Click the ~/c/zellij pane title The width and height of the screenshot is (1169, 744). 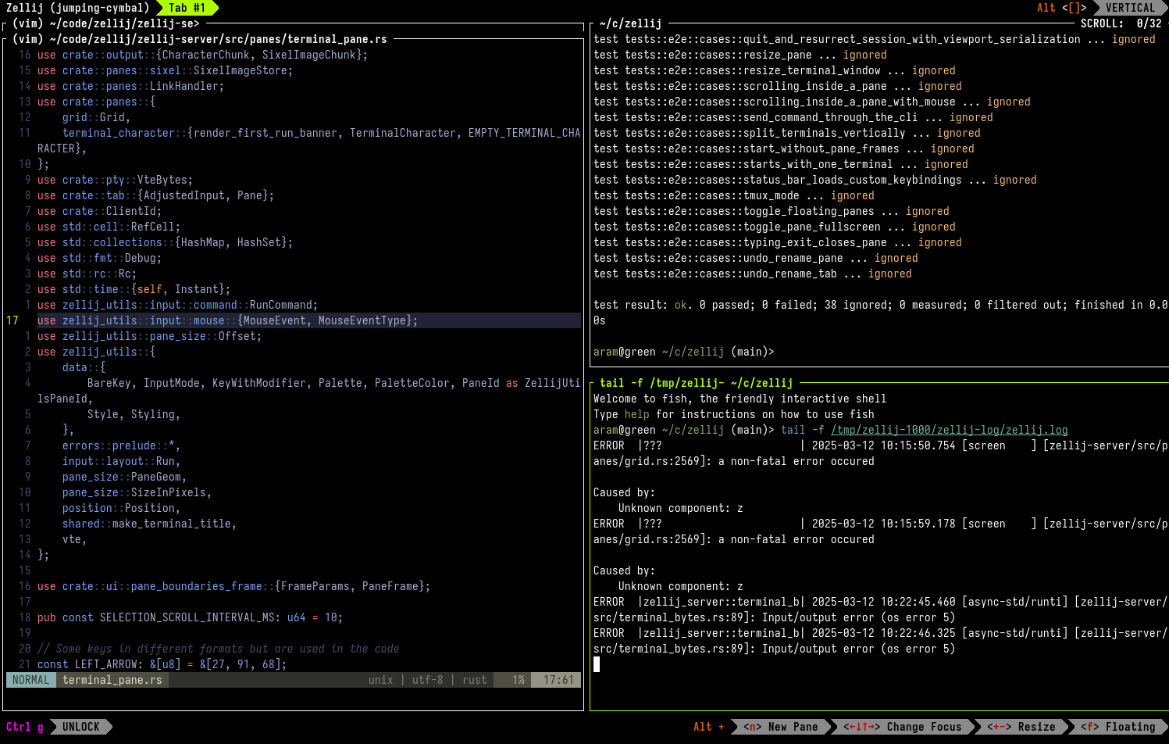630,23
